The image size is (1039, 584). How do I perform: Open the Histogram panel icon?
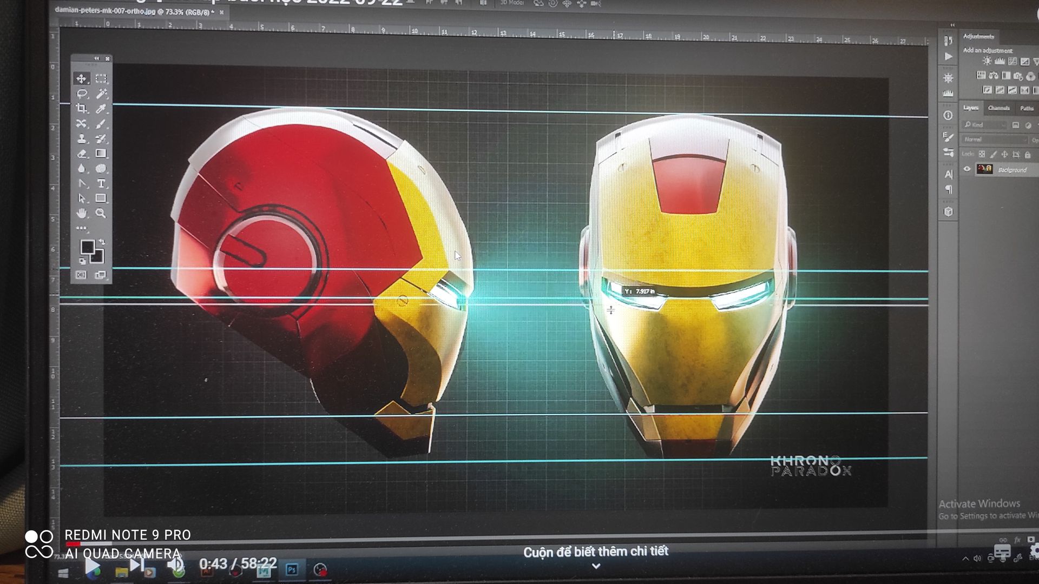pos(948,93)
